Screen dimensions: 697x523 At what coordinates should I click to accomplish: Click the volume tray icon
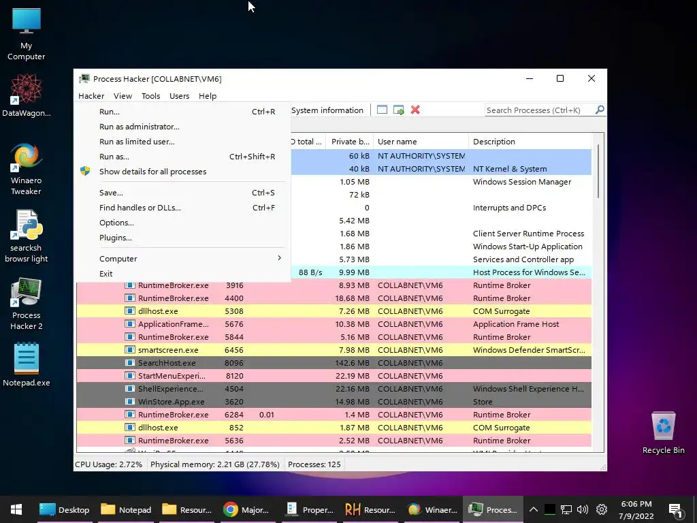(583, 509)
